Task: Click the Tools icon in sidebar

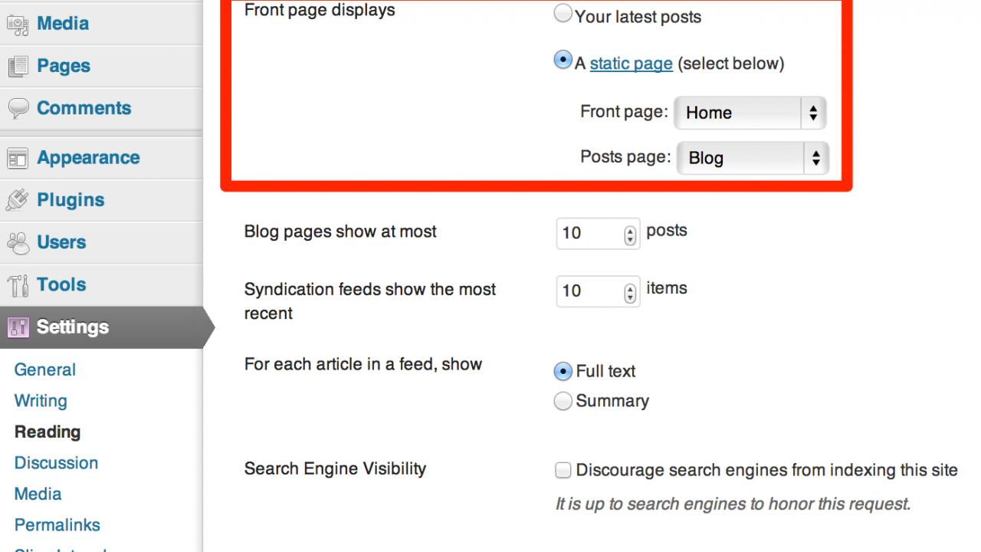Action: pyautogui.click(x=18, y=285)
